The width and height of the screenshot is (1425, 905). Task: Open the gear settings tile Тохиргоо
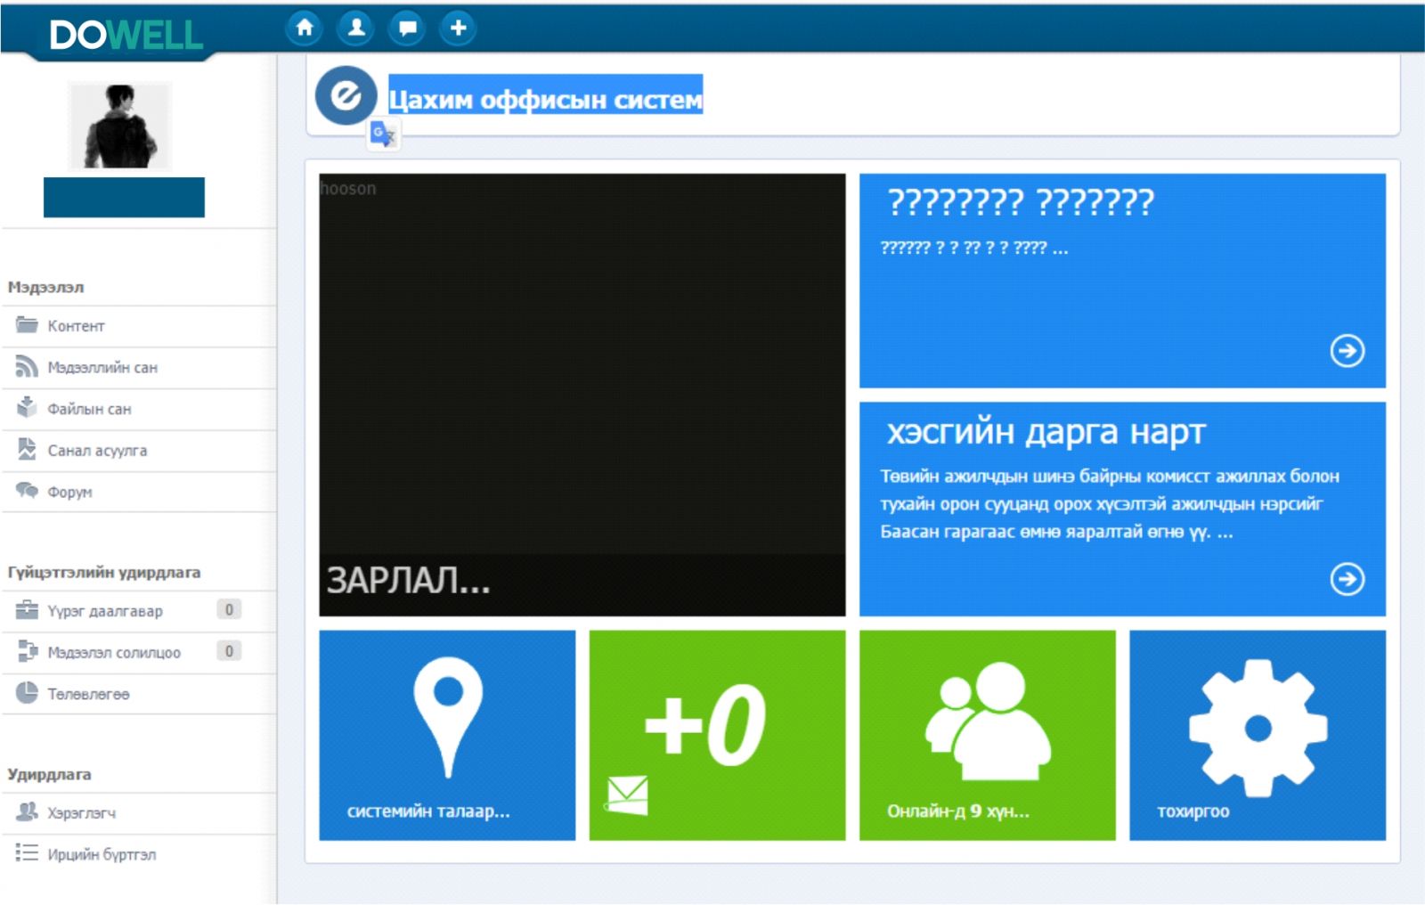point(1257,735)
